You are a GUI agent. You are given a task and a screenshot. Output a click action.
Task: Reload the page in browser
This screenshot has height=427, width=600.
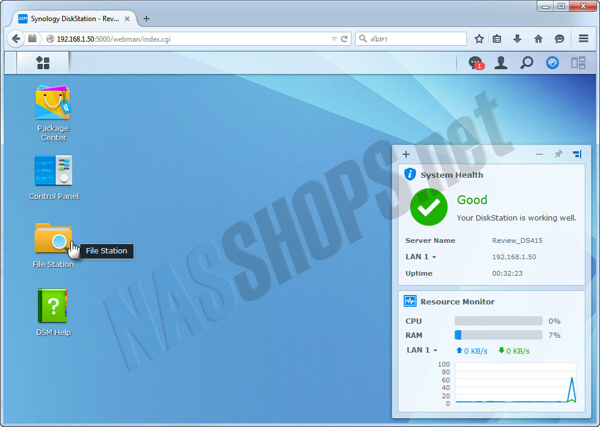tap(345, 39)
